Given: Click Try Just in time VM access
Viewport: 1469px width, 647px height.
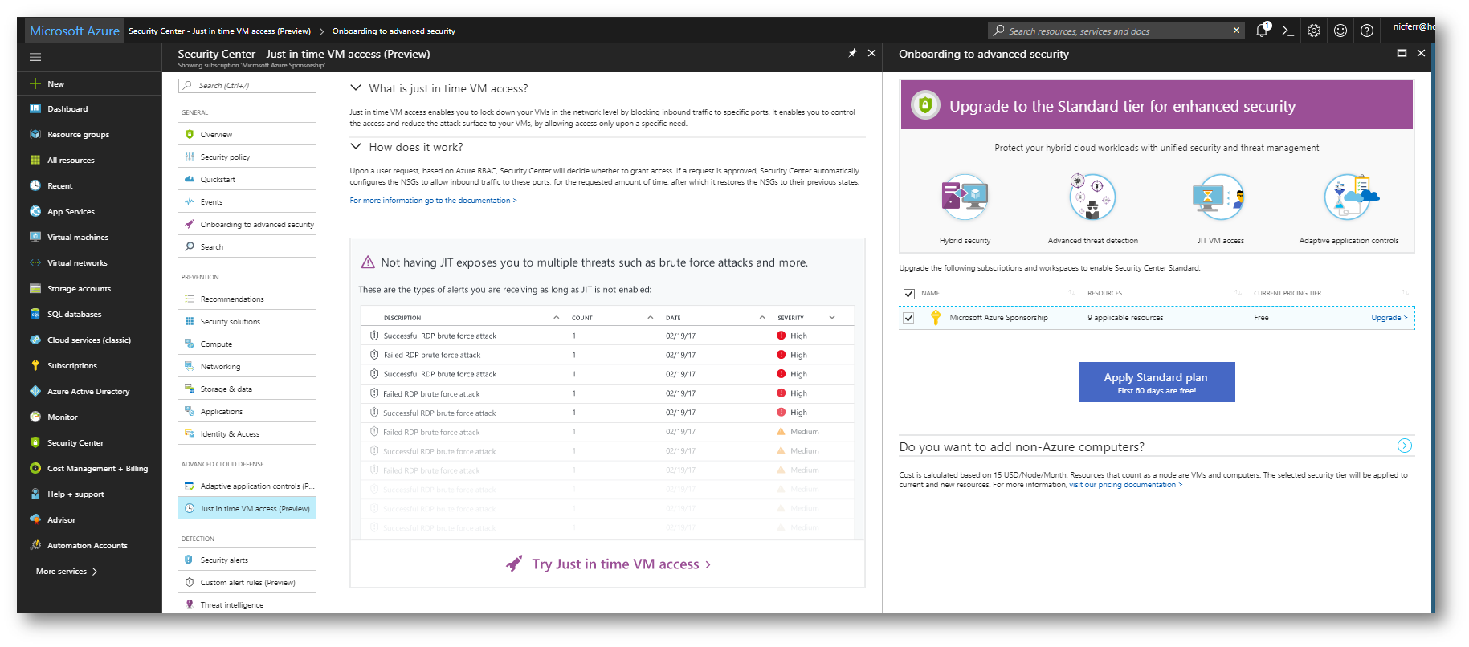Looking at the screenshot, I should pyautogui.click(x=609, y=564).
